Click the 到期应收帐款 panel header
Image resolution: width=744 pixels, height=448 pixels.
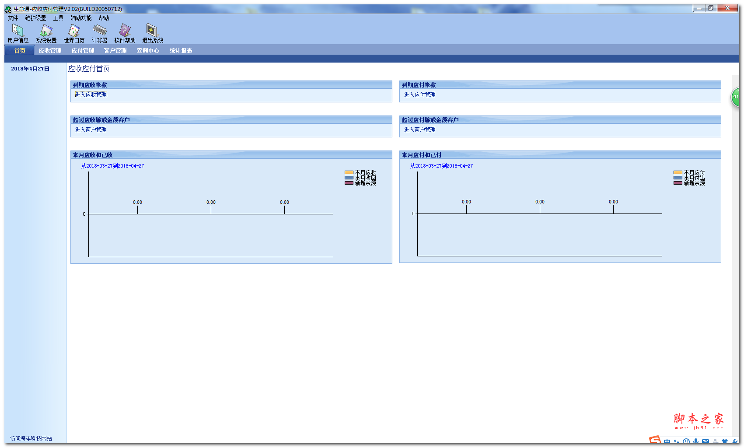231,85
